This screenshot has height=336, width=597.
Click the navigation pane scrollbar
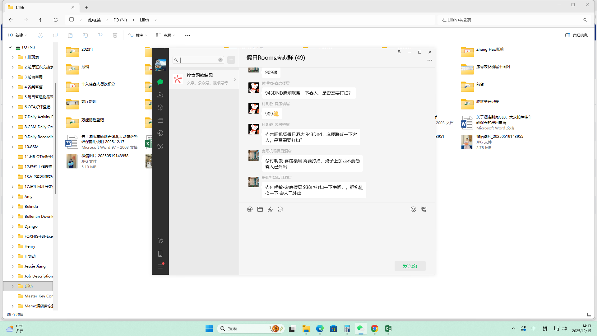point(56,138)
